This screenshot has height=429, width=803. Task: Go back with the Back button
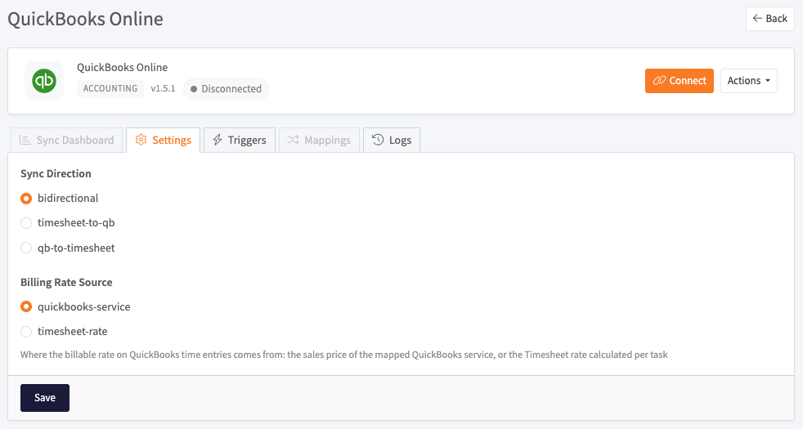769,19
